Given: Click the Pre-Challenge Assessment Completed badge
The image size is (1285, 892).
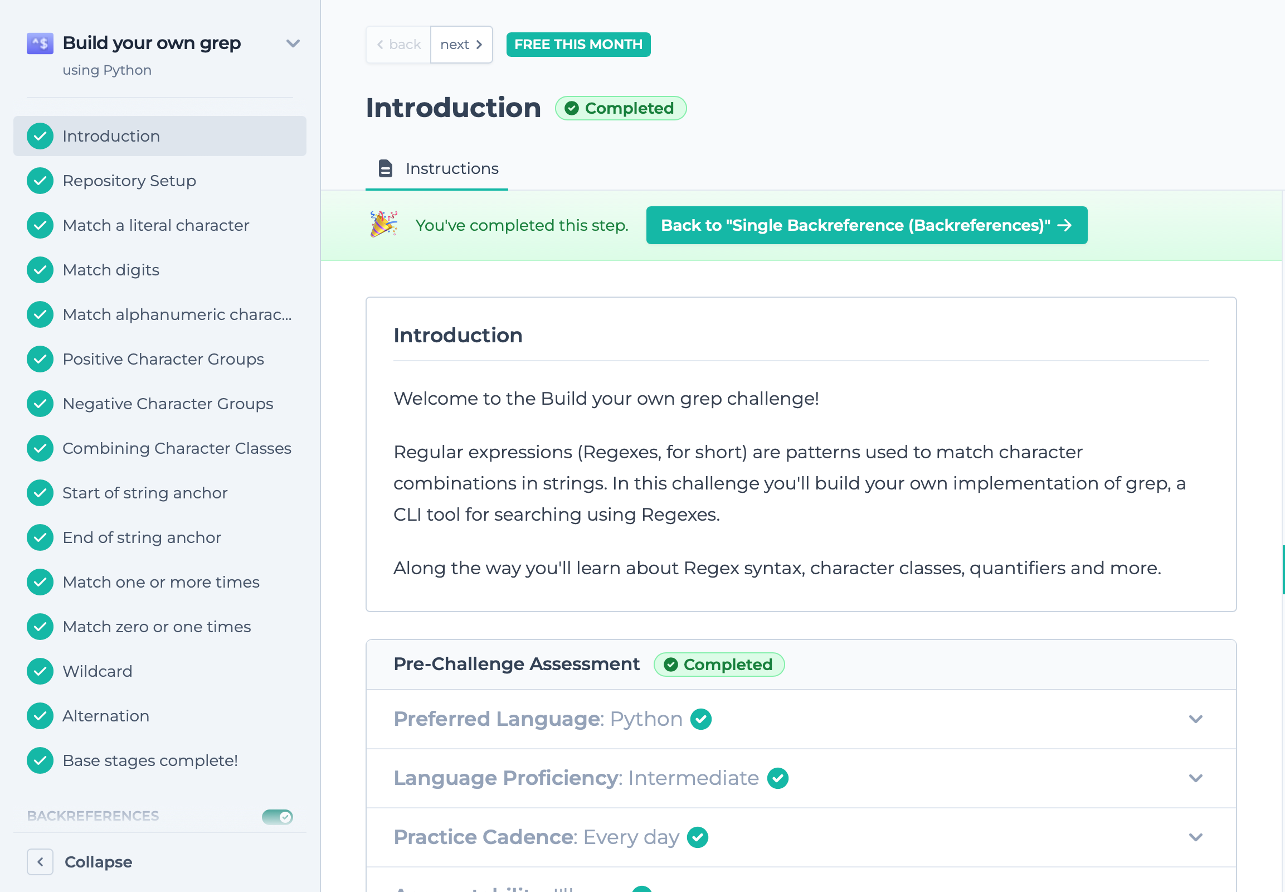Looking at the screenshot, I should click(718, 665).
